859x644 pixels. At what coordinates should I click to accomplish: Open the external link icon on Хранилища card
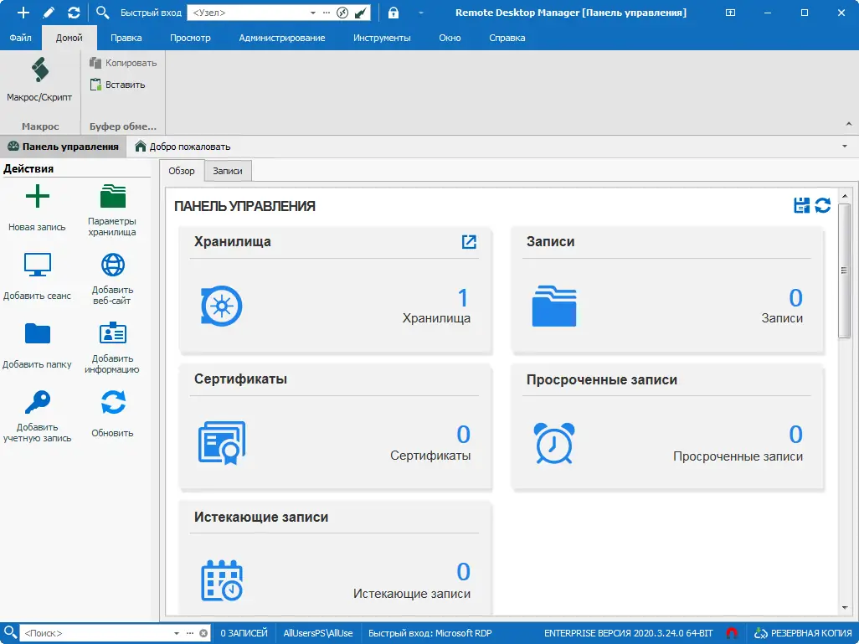[469, 242]
